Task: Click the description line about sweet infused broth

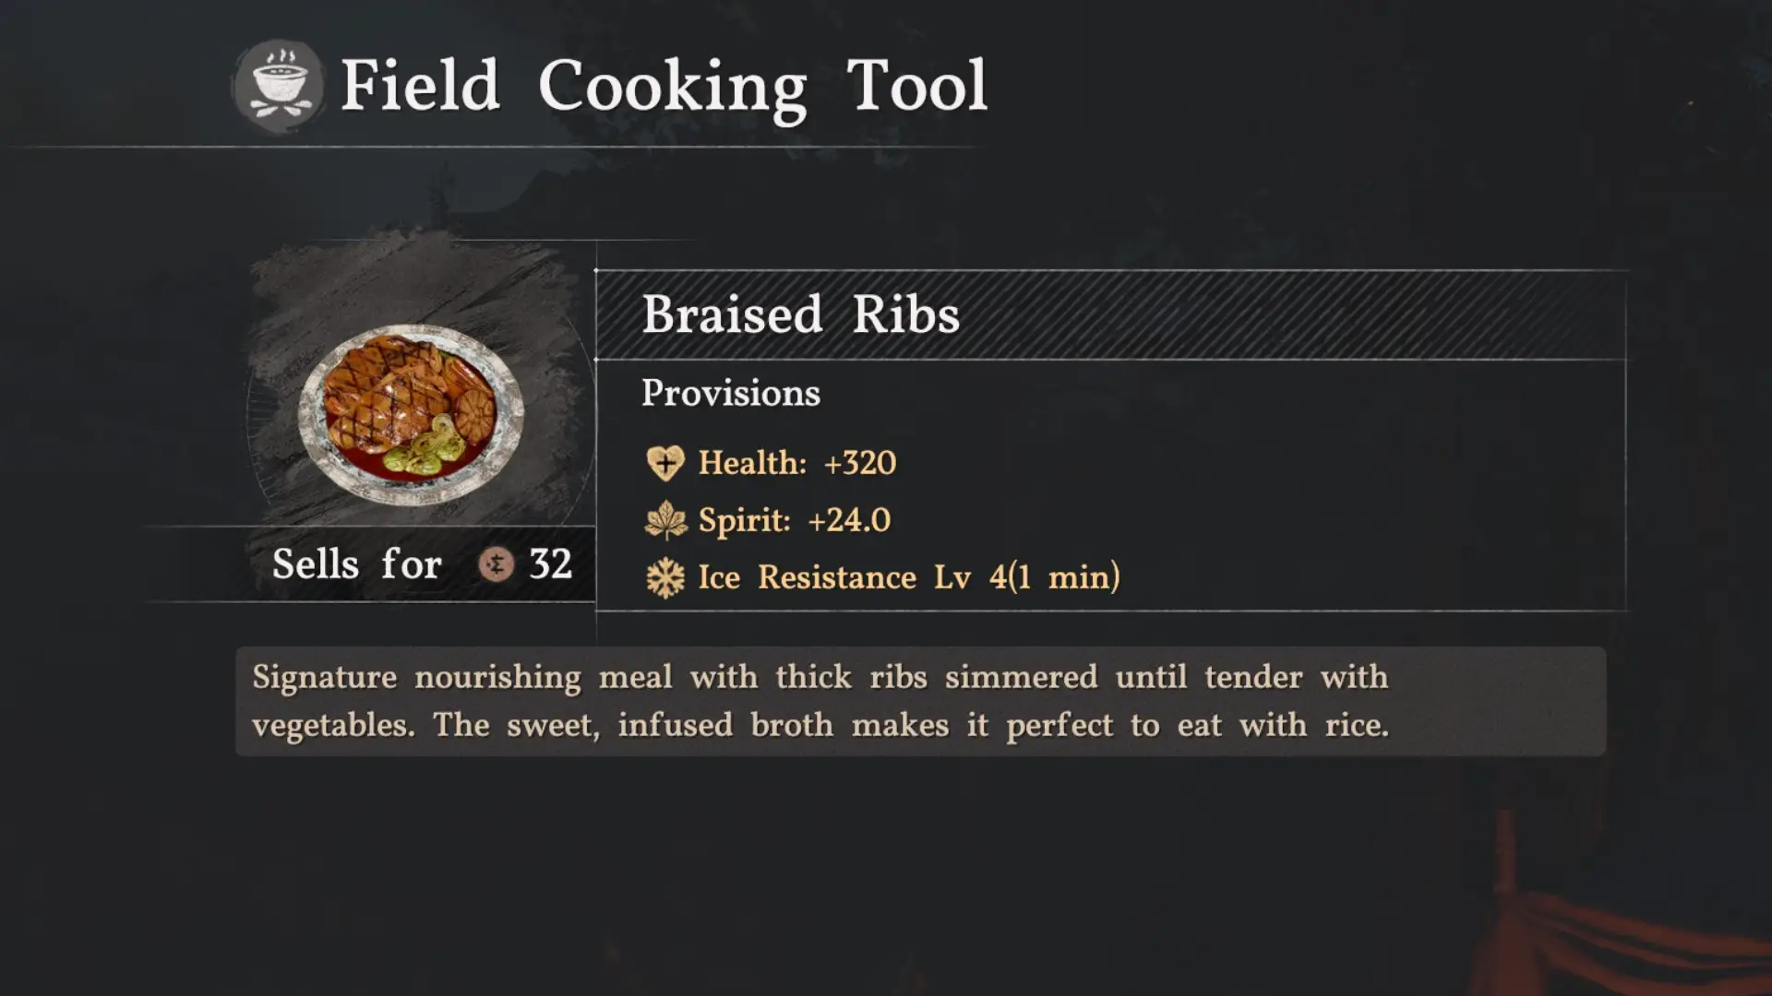Action: point(820,726)
